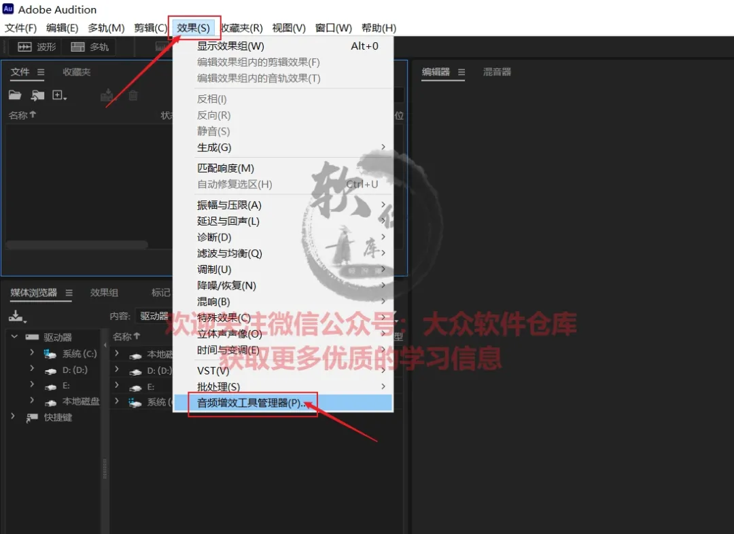Open the VST(V) submenu
The width and height of the screenshot is (734, 534).
click(283, 371)
